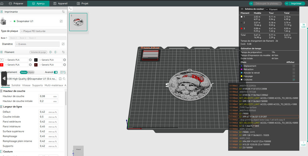308x156 pixels.
Task: Click the Aperçu preview tab
Action: click(38, 3)
